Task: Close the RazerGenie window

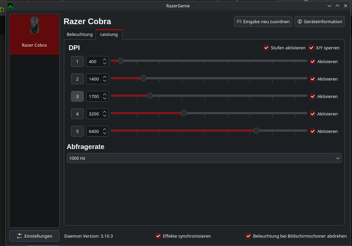Action: pyautogui.click(x=346, y=6)
